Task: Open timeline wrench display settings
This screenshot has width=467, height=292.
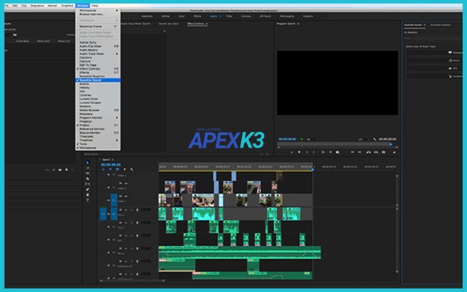Action: pyautogui.click(x=132, y=169)
